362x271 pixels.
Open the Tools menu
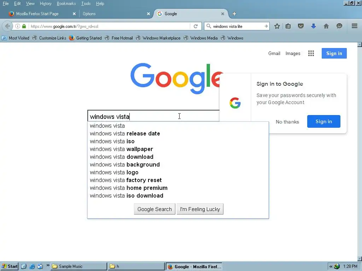tap(86, 4)
